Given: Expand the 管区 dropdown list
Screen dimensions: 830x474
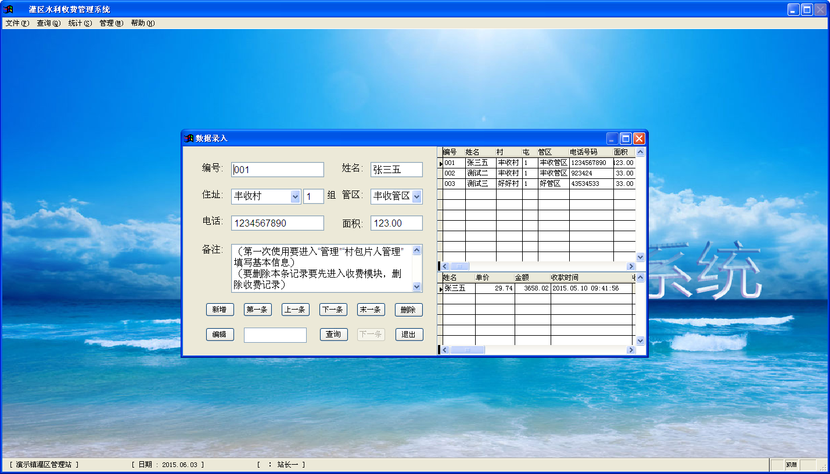Looking at the screenshot, I should click(416, 197).
